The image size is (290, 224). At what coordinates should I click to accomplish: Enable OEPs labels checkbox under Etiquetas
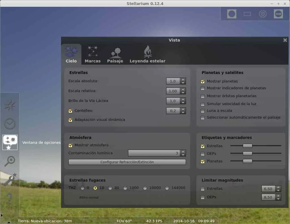pos(203,154)
